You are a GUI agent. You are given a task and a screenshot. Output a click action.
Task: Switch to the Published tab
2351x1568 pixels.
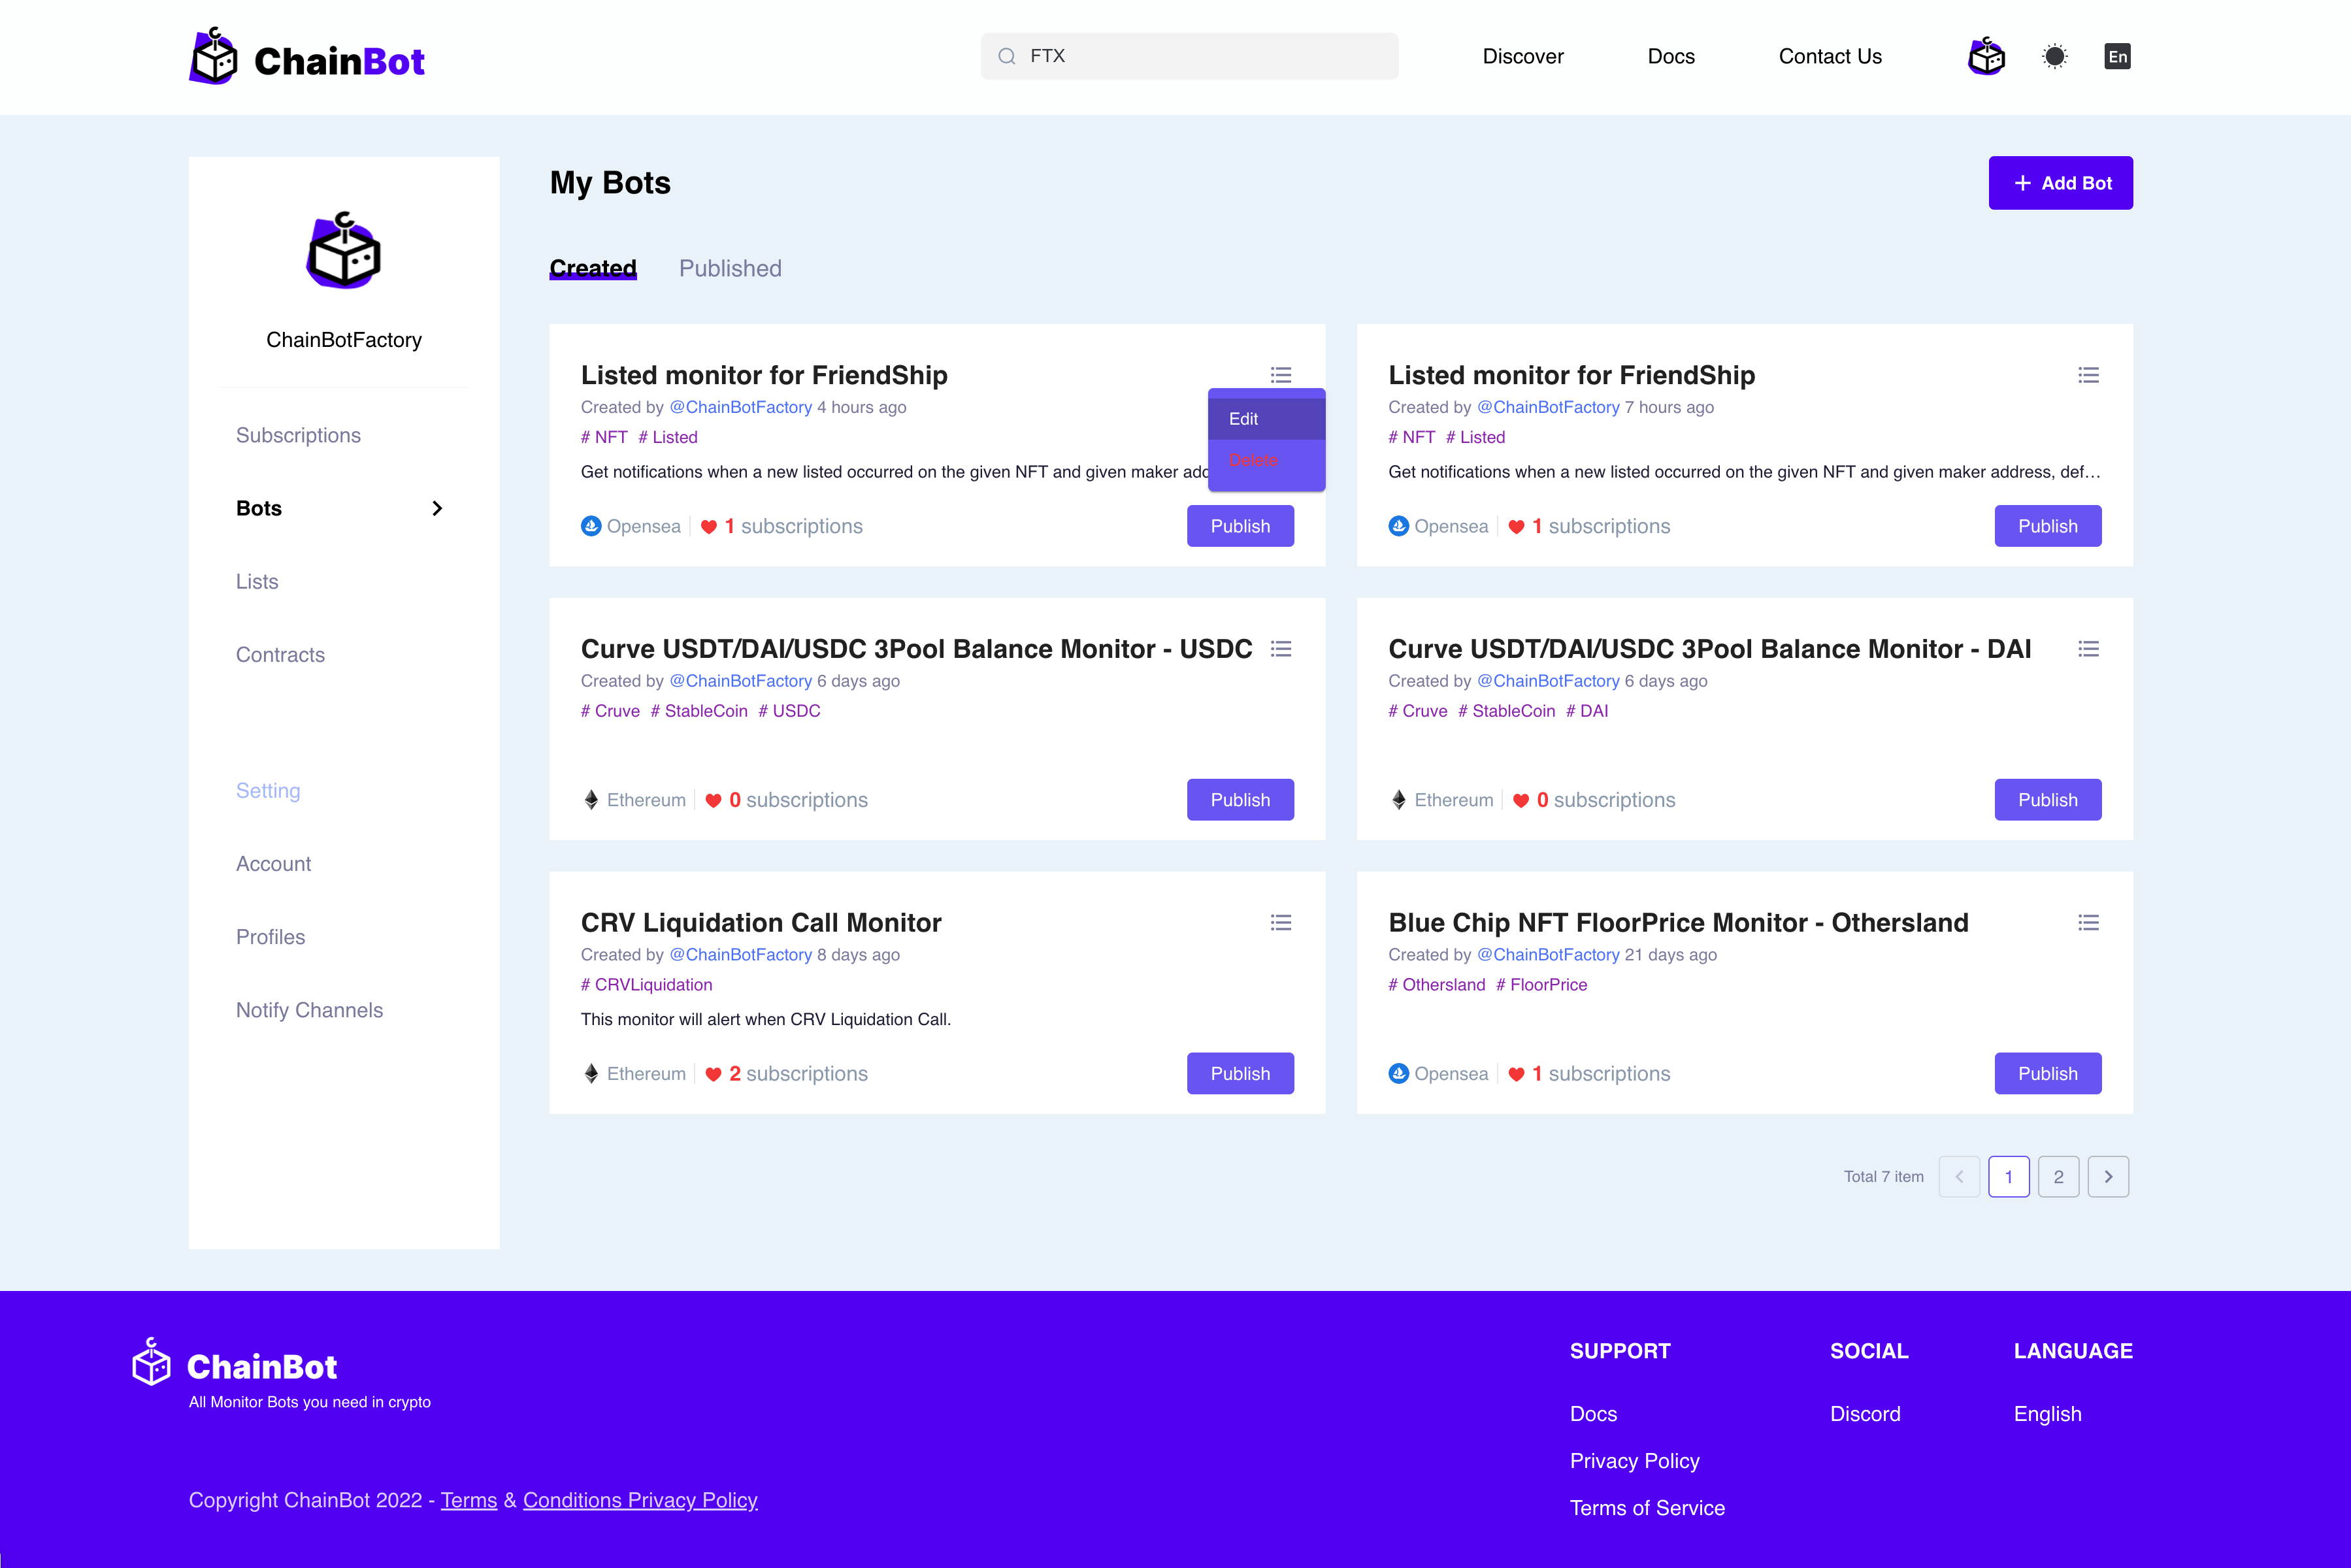730,268
